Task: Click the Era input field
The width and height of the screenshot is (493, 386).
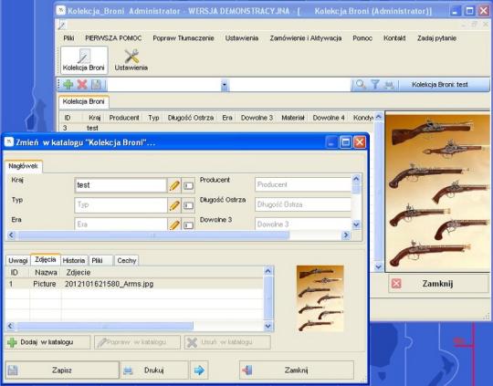Action: coord(121,224)
